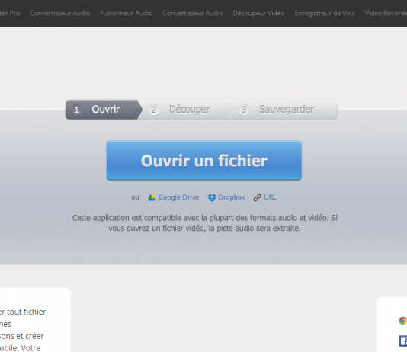Open Découpeur Vidéo in the top menu
Viewport: 407px width, 352px height.
(258, 13)
